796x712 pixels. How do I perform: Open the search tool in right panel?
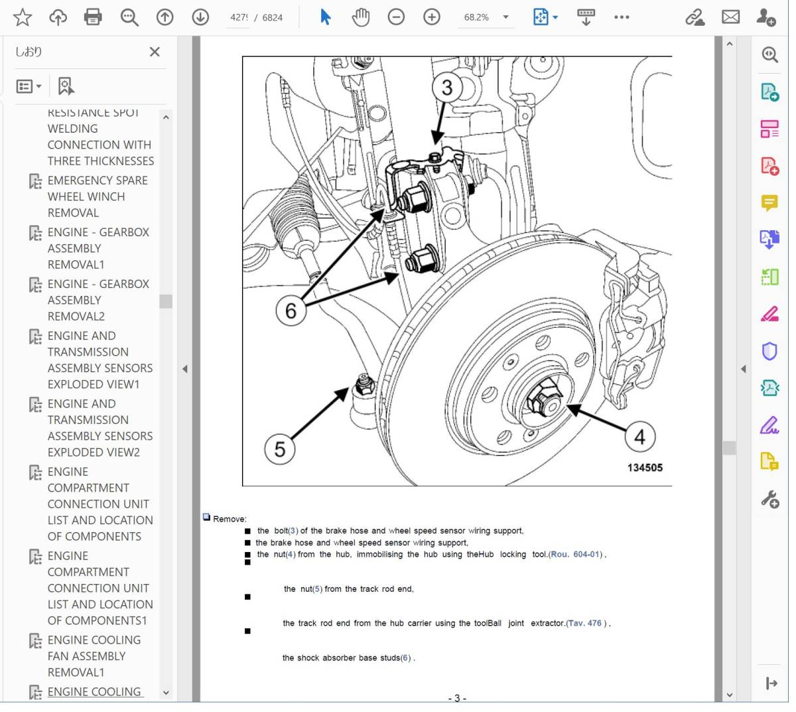click(x=769, y=54)
